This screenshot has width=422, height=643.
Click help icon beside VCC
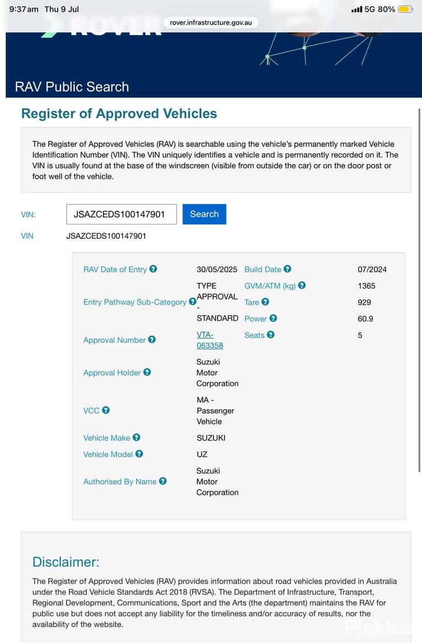tap(105, 410)
